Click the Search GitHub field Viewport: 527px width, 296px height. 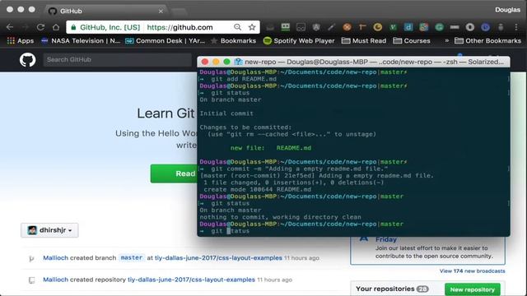click(117, 60)
